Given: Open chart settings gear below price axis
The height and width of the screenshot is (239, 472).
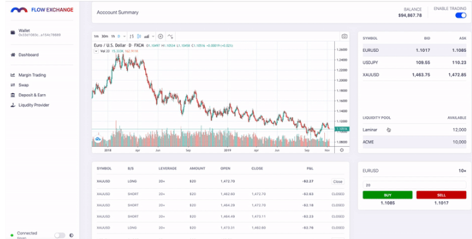Looking at the screenshot, I should [x=341, y=150].
